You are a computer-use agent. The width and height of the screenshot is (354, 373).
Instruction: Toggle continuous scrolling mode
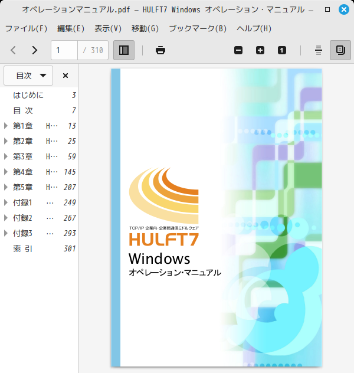point(319,50)
